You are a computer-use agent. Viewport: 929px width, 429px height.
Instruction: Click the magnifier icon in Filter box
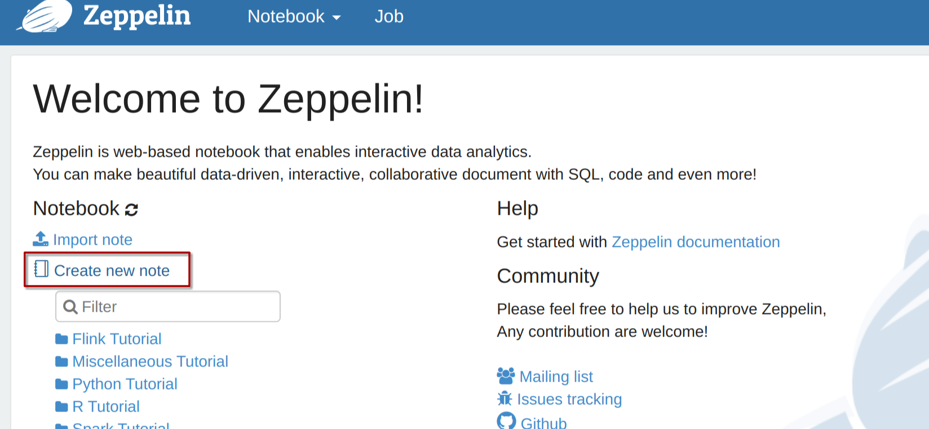(70, 307)
